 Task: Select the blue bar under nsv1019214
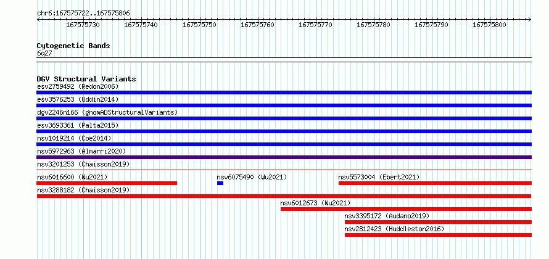coord(284,144)
